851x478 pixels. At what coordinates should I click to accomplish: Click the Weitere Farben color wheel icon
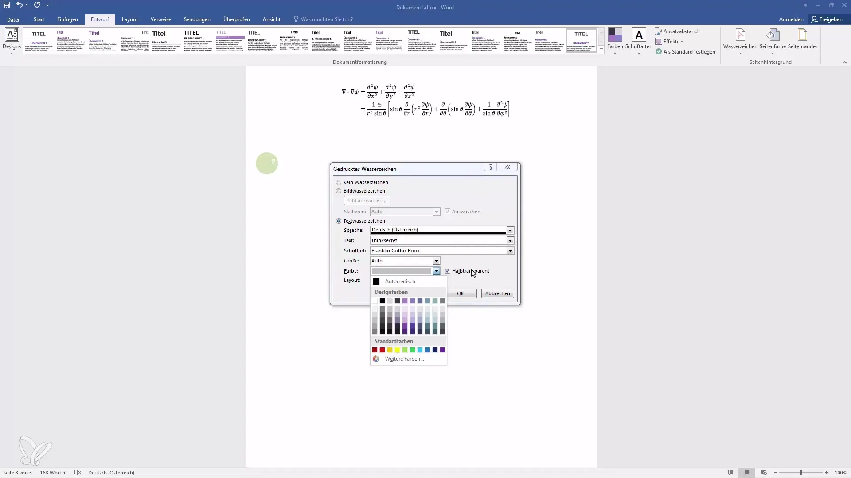point(376,359)
